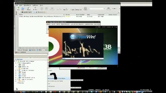Click the Search binoculars icon in KTorrent toolbar

point(108,9)
